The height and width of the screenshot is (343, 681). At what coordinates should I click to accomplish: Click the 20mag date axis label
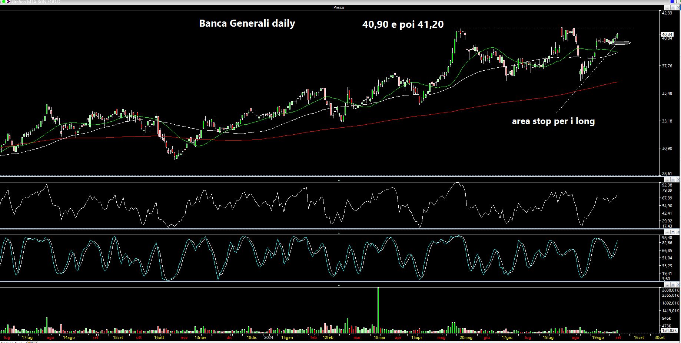tap(466, 337)
